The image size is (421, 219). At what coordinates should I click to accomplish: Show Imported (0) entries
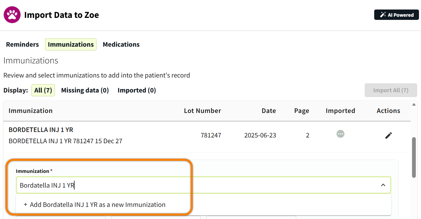tap(137, 90)
